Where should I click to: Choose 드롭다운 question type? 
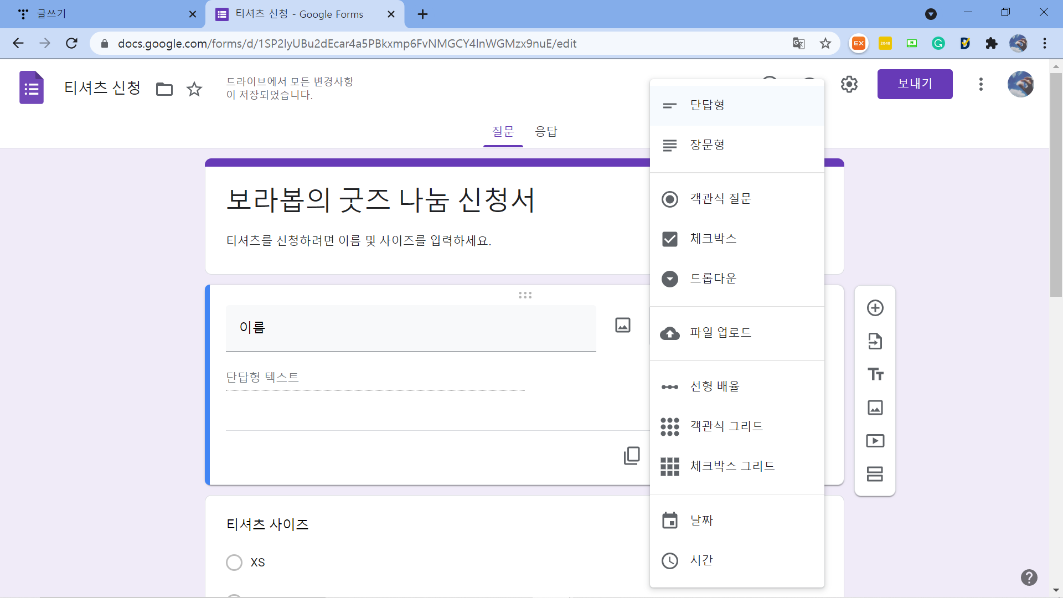click(x=713, y=279)
